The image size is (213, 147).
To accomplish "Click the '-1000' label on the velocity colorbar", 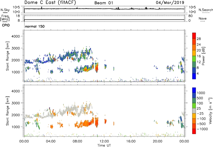I will 202,129.
